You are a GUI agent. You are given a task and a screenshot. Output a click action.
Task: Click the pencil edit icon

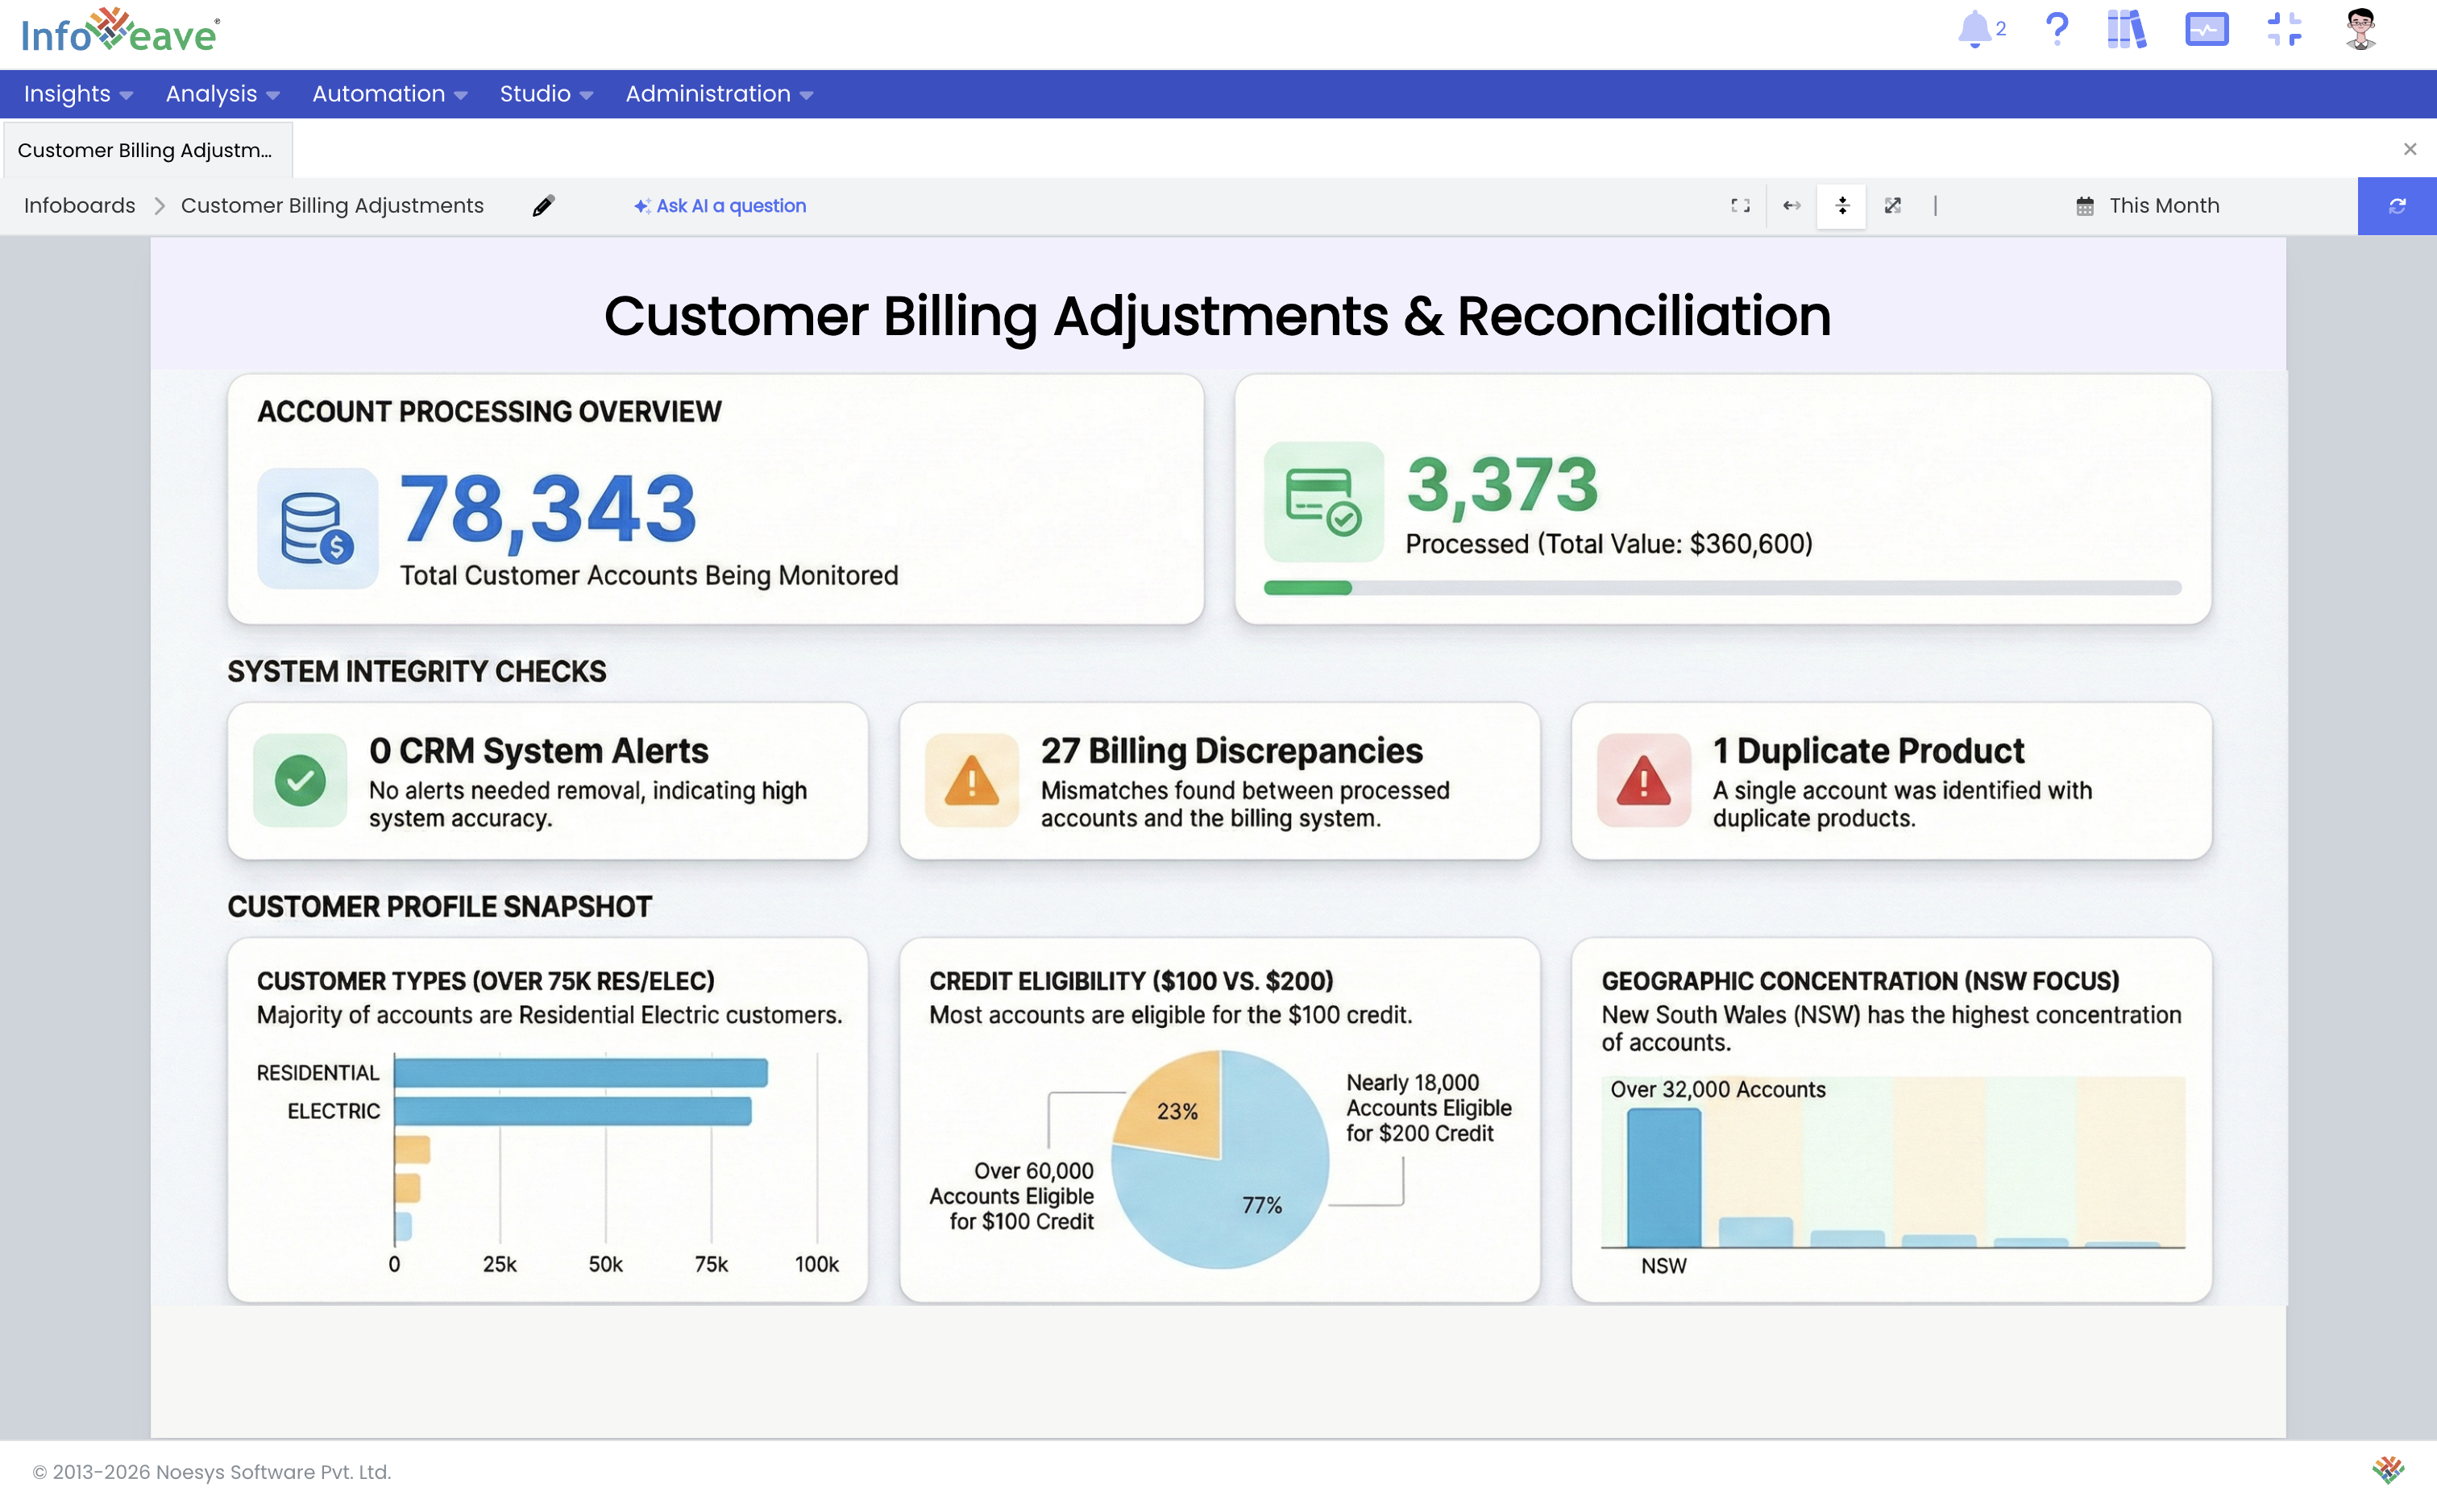(x=543, y=206)
